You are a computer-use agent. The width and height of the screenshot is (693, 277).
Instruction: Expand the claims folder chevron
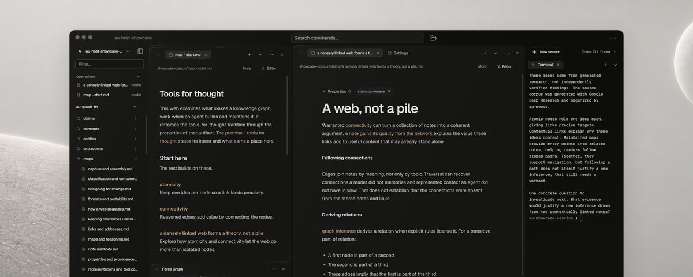pos(135,118)
